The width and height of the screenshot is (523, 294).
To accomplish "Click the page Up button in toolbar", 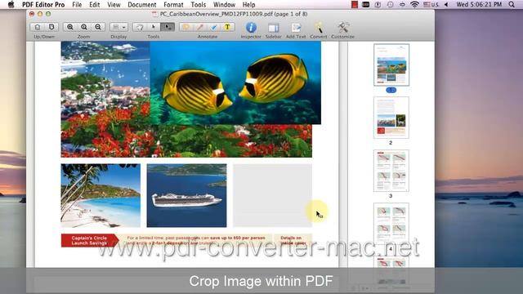I will pos(38,27).
